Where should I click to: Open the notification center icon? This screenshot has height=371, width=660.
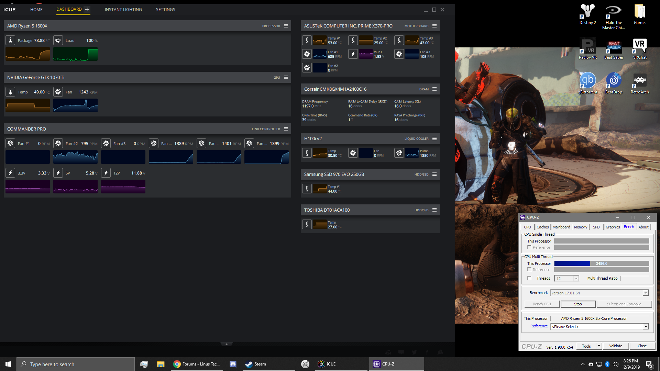pyautogui.click(x=649, y=364)
